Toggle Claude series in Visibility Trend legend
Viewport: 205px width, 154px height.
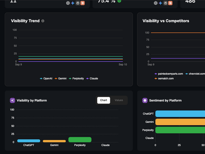pyautogui.click(x=92, y=78)
